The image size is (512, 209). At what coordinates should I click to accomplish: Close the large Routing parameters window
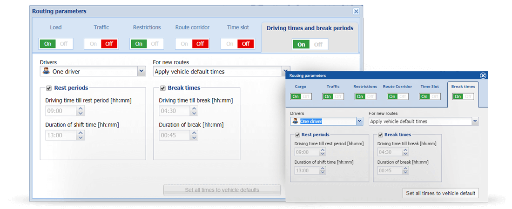click(x=356, y=11)
